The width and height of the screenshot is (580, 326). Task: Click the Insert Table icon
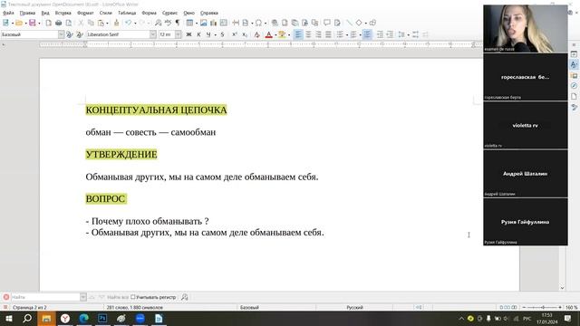189,23
